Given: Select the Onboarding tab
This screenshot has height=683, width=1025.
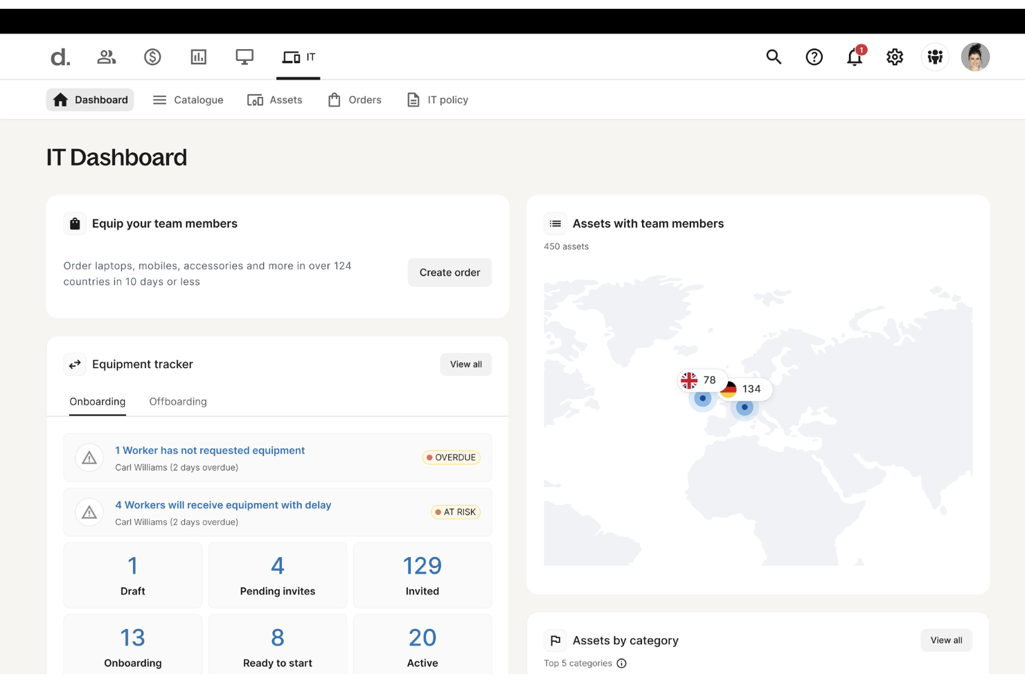Looking at the screenshot, I should (x=97, y=401).
